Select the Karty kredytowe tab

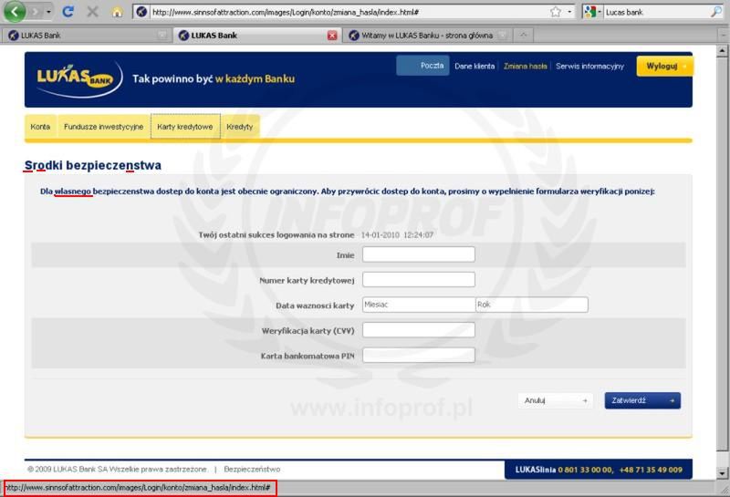185,127
